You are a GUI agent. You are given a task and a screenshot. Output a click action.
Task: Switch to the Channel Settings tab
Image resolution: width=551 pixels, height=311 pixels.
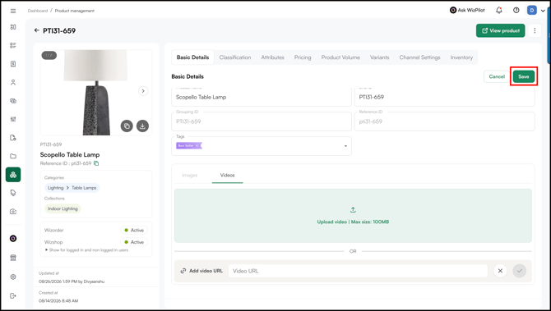point(419,57)
